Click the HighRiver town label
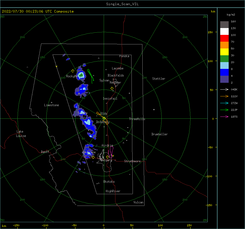The width and height of the screenshot is (245, 229). click(x=113, y=191)
